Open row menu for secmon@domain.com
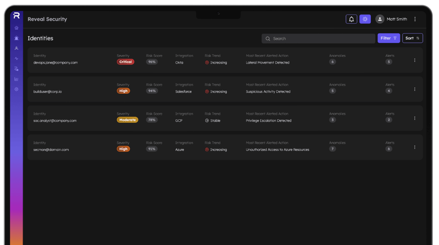This screenshot has height=245, width=439. [415, 147]
